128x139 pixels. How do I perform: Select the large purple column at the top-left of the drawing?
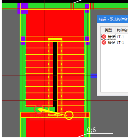click(23, 9)
